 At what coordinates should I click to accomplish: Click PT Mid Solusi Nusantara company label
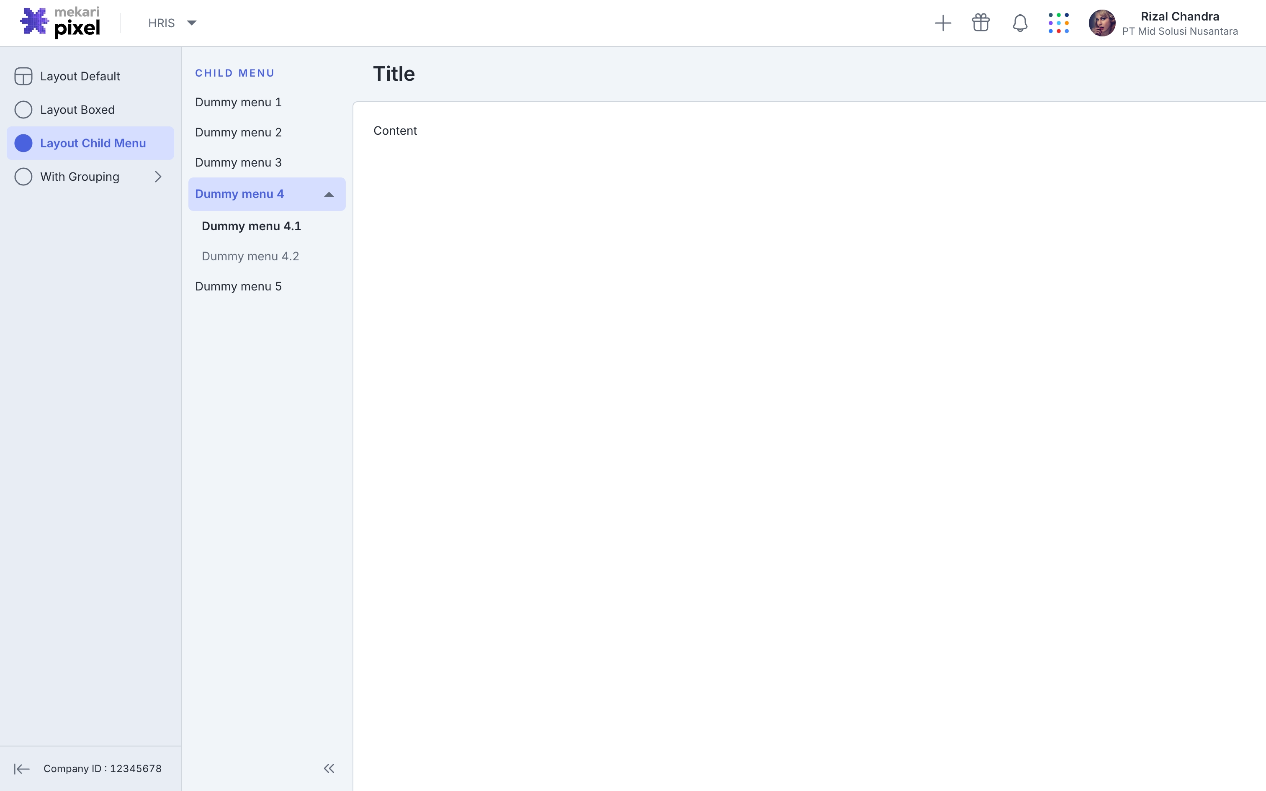(1180, 31)
